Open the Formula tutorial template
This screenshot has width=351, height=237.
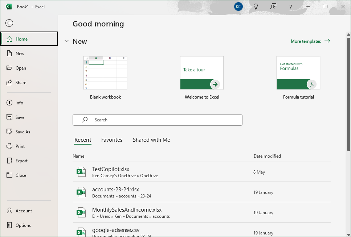[x=298, y=73]
